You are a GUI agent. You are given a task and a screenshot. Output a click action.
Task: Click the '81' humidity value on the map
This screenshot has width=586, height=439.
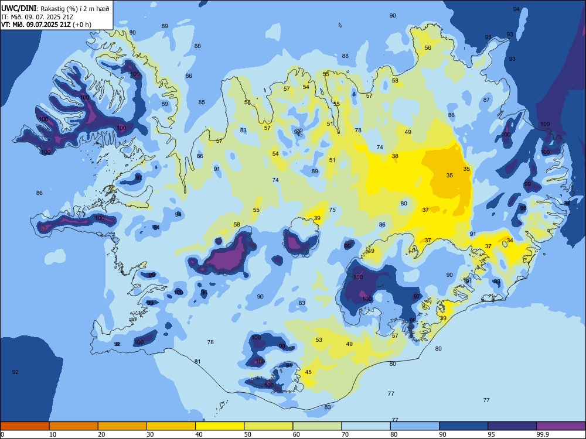pos(197,361)
